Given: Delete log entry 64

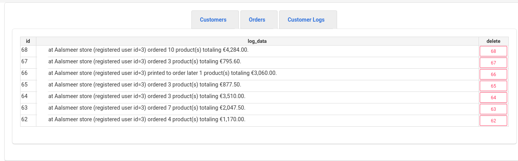Looking at the screenshot, I should click(493, 98).
